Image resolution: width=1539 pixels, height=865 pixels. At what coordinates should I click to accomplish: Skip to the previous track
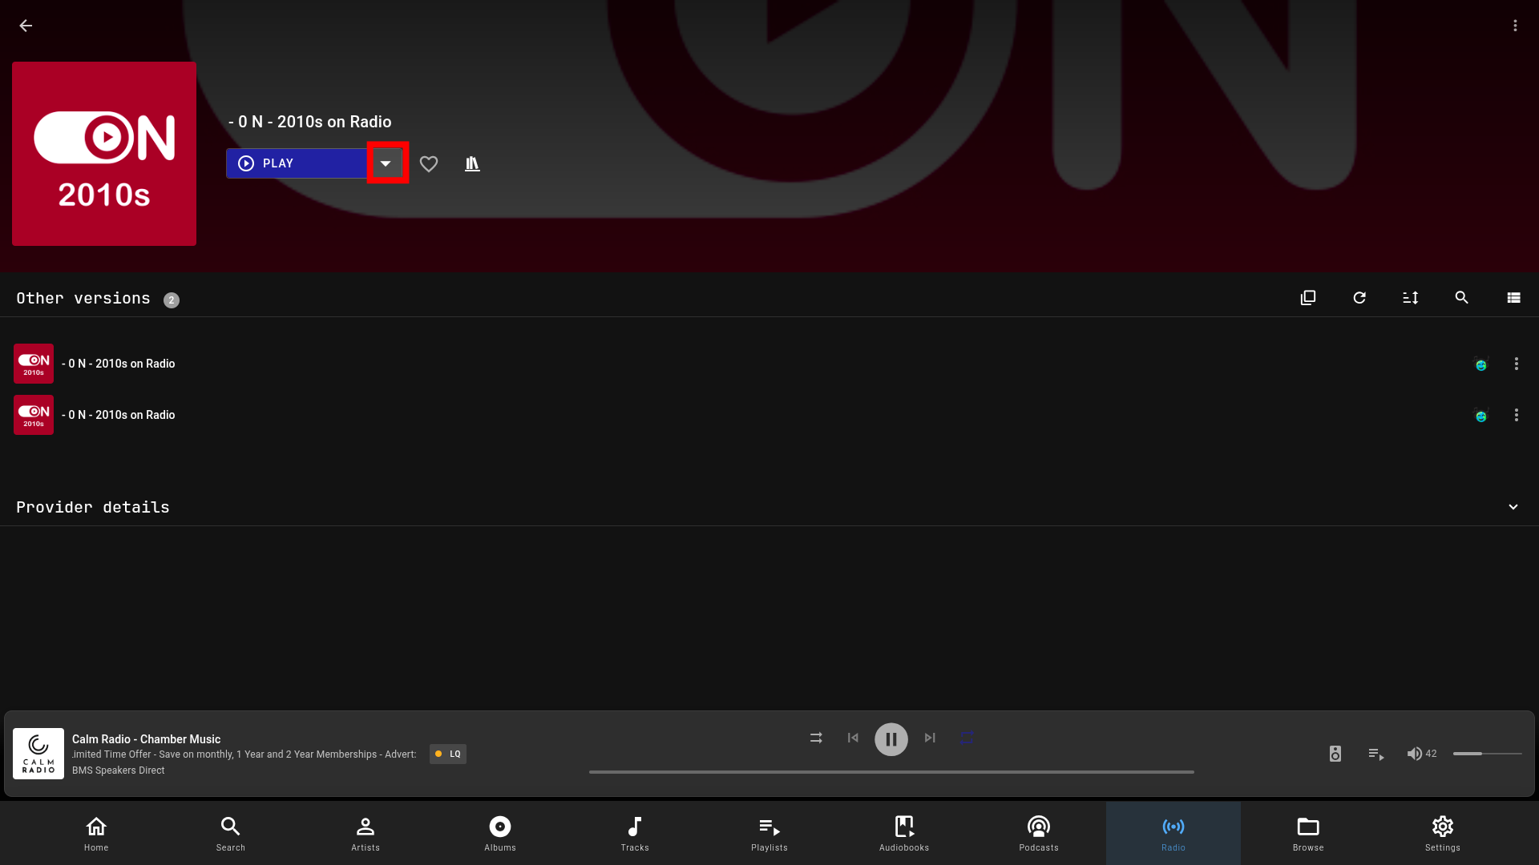coord(853,738)
